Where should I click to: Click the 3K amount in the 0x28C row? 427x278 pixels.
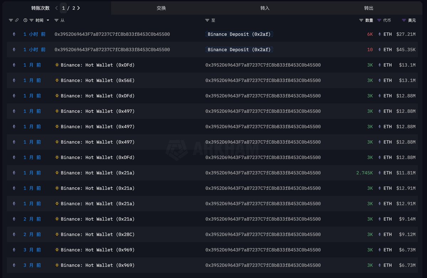coord(370,234)
